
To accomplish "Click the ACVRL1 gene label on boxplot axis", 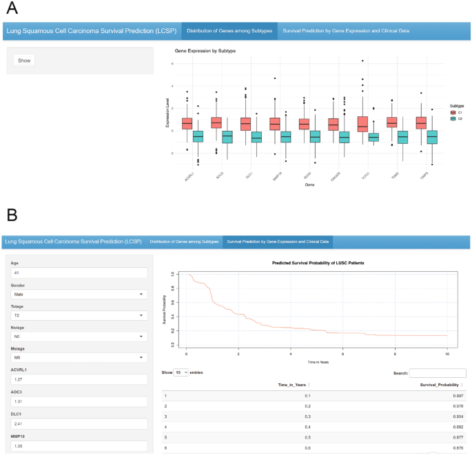I will pos(189,177).
